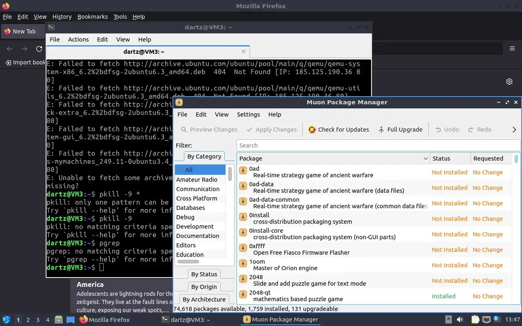
Task: Open the Bookmarks menu in Firefox
Action: tap(93, 17)
